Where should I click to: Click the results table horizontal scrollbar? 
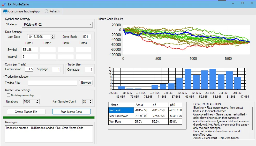(143, 127)
